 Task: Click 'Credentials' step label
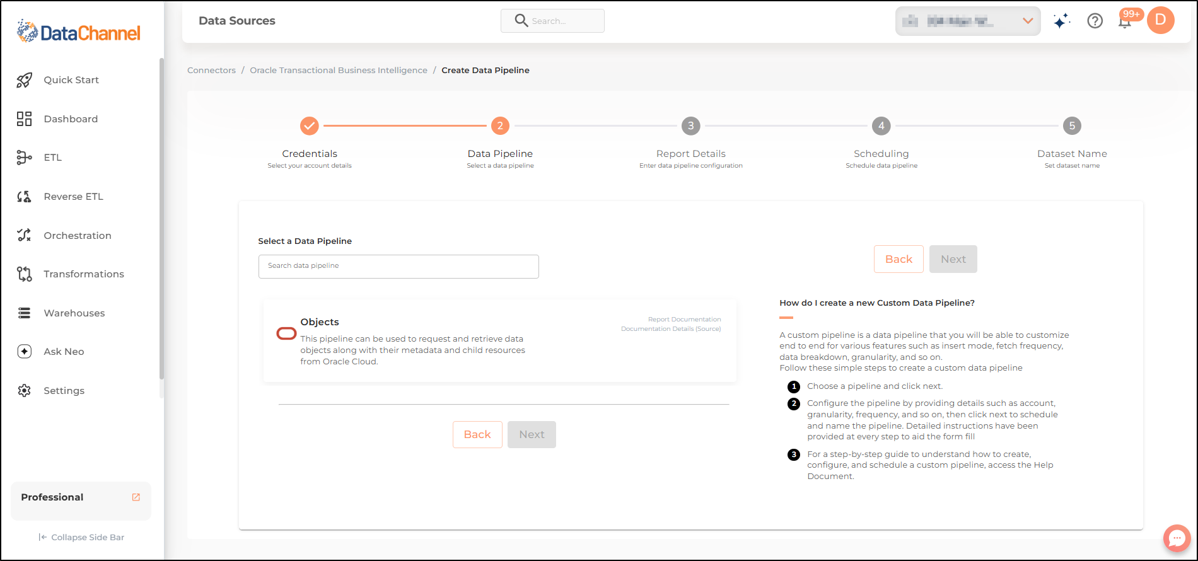[x=310, y=154]
